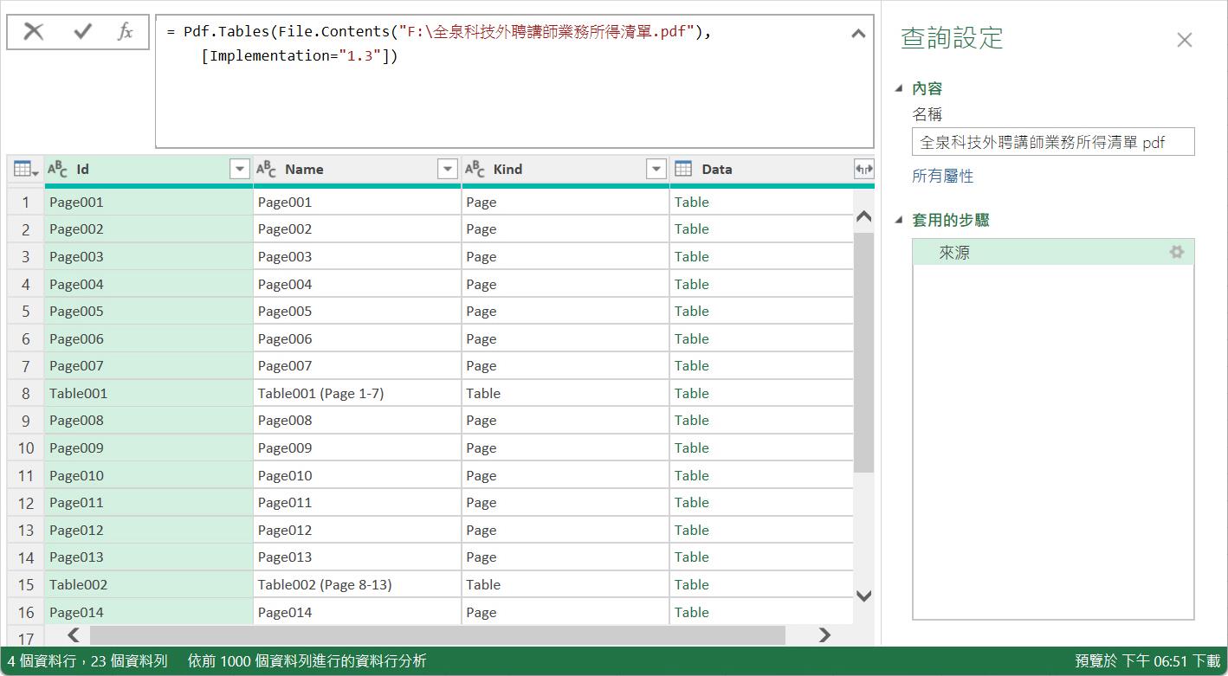The width and height of the screenshot is (1228, 676).
Task: Click the query name input field
Action: 1052,142
